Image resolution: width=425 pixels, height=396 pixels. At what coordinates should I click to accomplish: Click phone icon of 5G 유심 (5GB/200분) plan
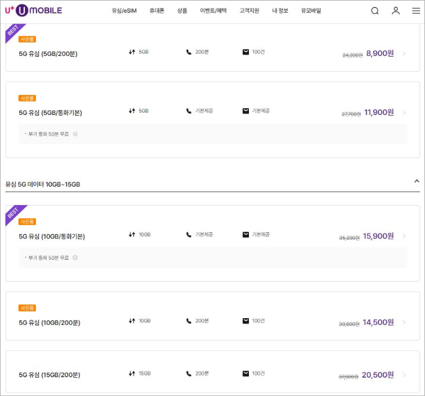(189, 52)
